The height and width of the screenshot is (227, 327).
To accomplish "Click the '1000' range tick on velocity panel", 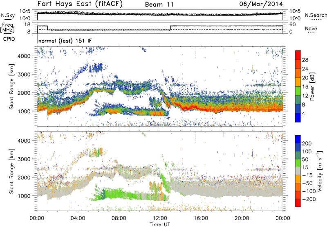I will [24, 196].
